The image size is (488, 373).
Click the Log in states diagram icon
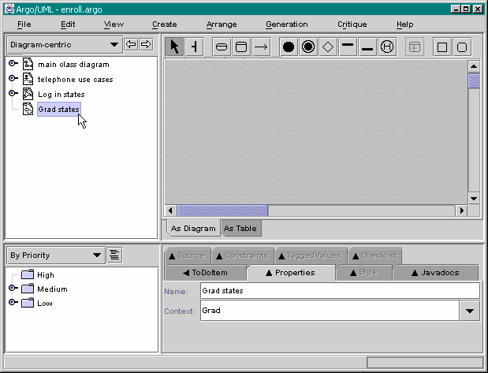coord(28,94)
